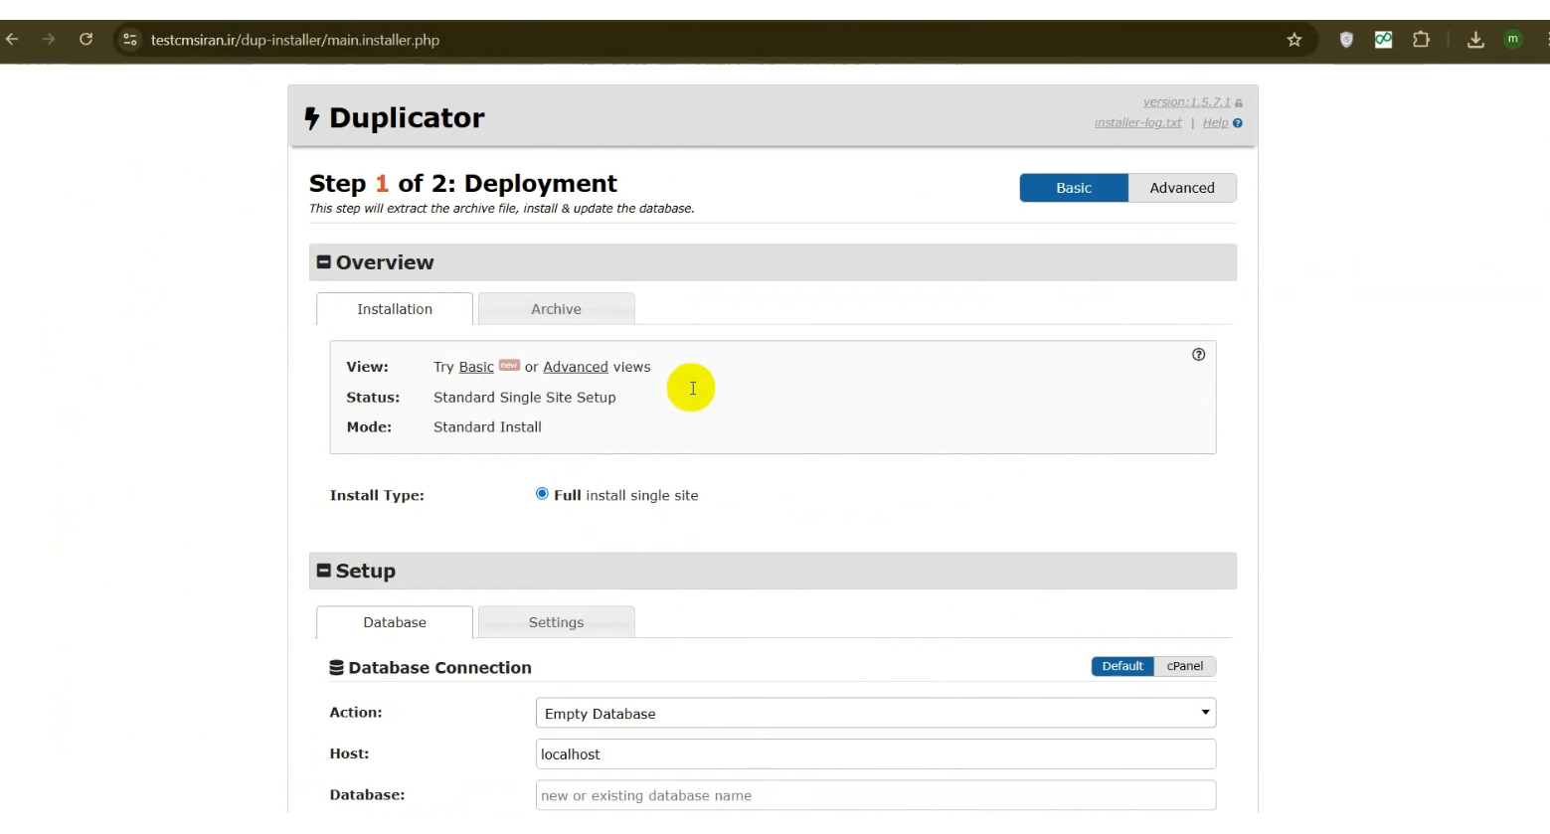Select Full install single site radio button
The height and width of the screenshot is (834, 1550).
(542, 494)
